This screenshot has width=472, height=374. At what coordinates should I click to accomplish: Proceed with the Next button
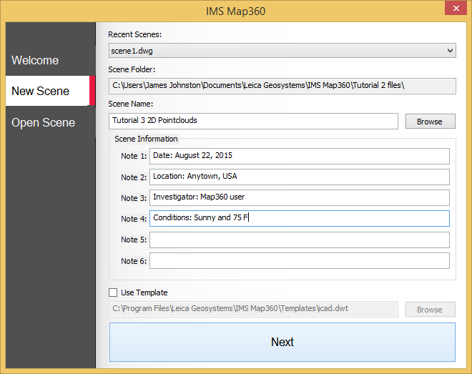pyautogui.click(x=282, y=342)
